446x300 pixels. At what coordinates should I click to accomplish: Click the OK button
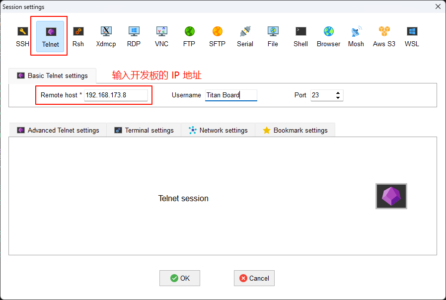coord(180,278)
